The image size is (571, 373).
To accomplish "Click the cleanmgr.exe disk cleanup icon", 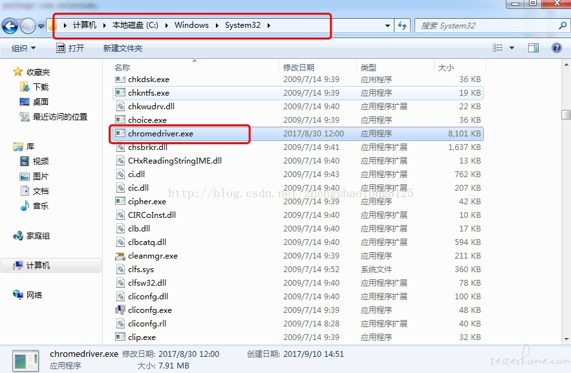I will 120,256.
